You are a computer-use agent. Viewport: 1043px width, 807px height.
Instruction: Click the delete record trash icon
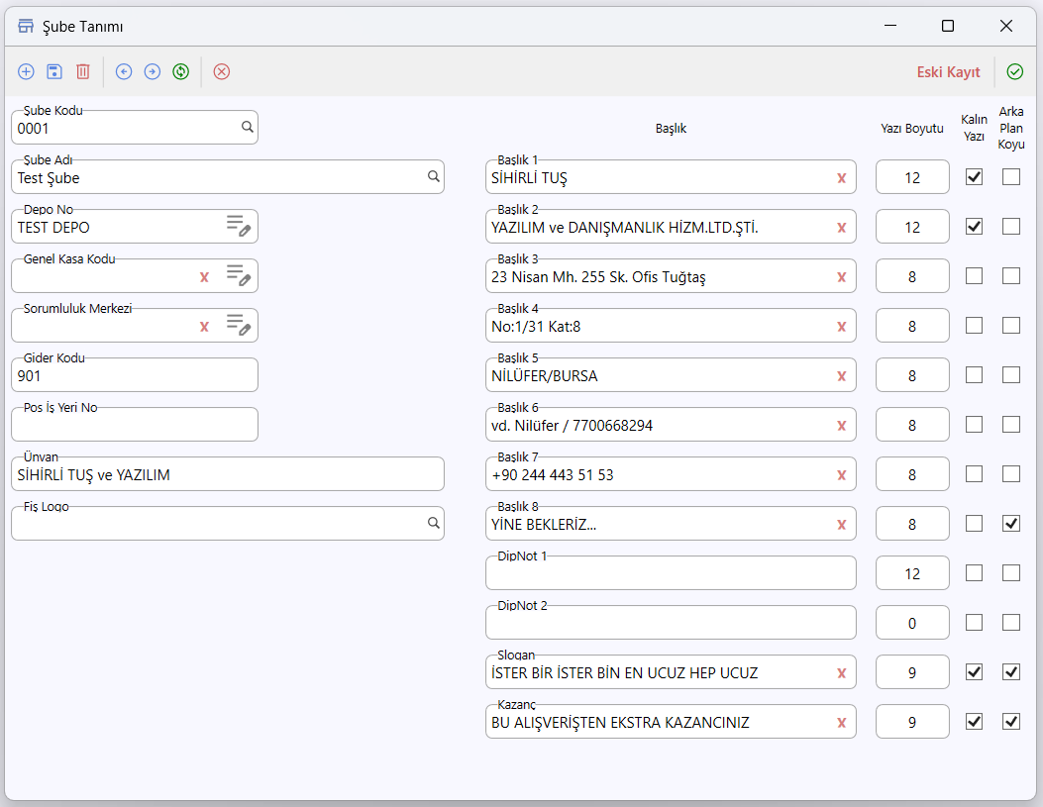pos(83,72)
